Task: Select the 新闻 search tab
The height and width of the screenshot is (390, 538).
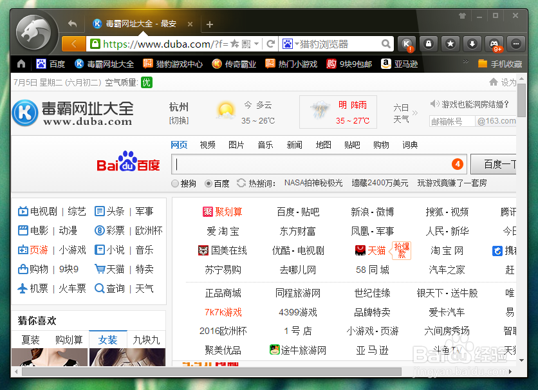Action: [294, 145]
